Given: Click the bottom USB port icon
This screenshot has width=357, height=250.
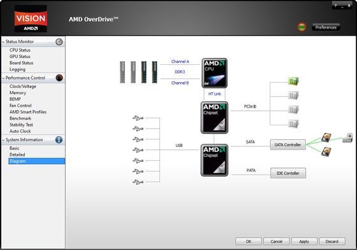Looking at the screenshot, I should (138, 182).
